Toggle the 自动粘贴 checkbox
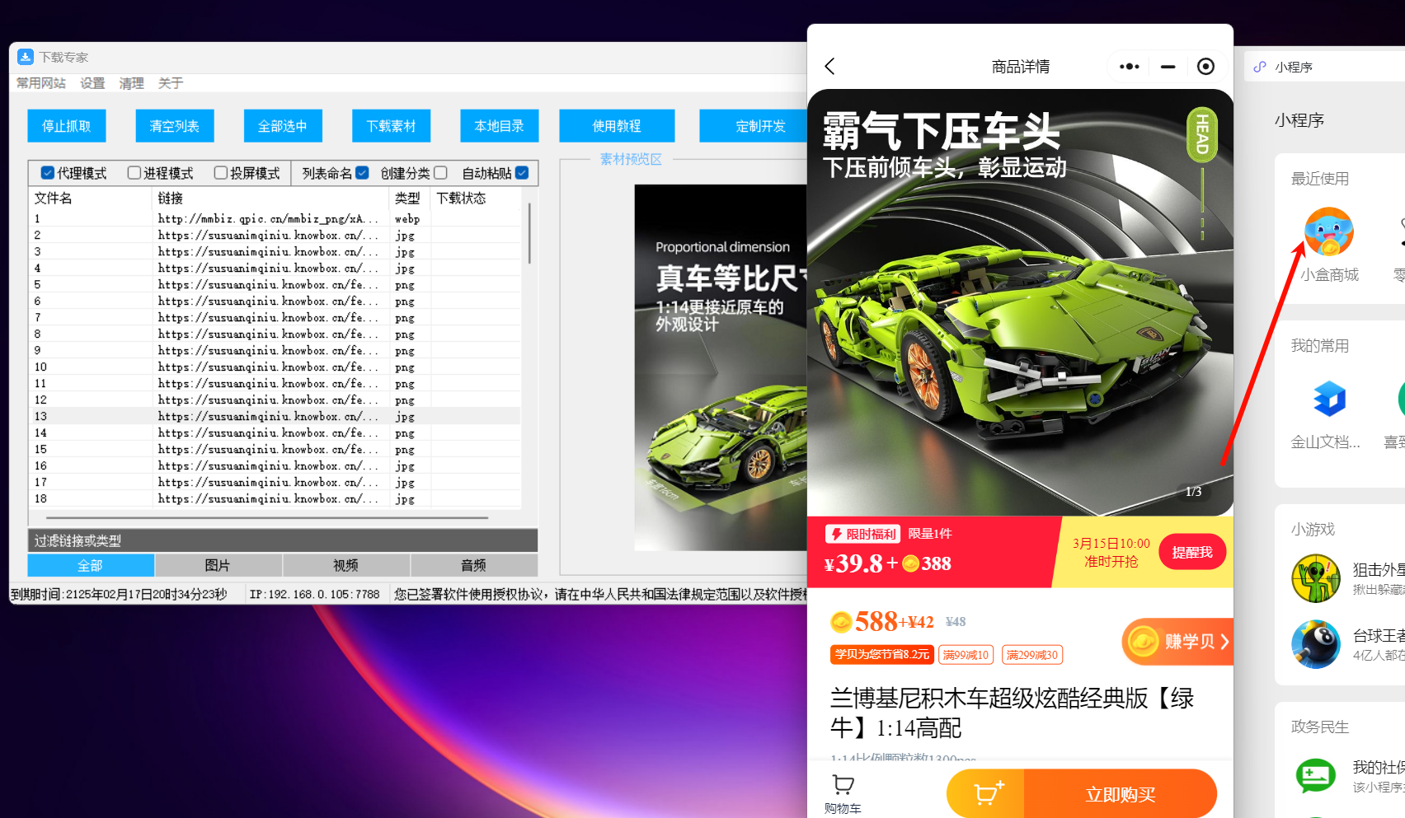1405x818 pixels. [x=522, y=173]
